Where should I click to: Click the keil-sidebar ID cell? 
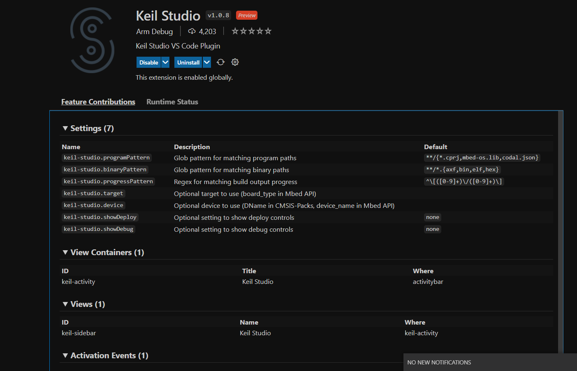click(x=79, y=333)
